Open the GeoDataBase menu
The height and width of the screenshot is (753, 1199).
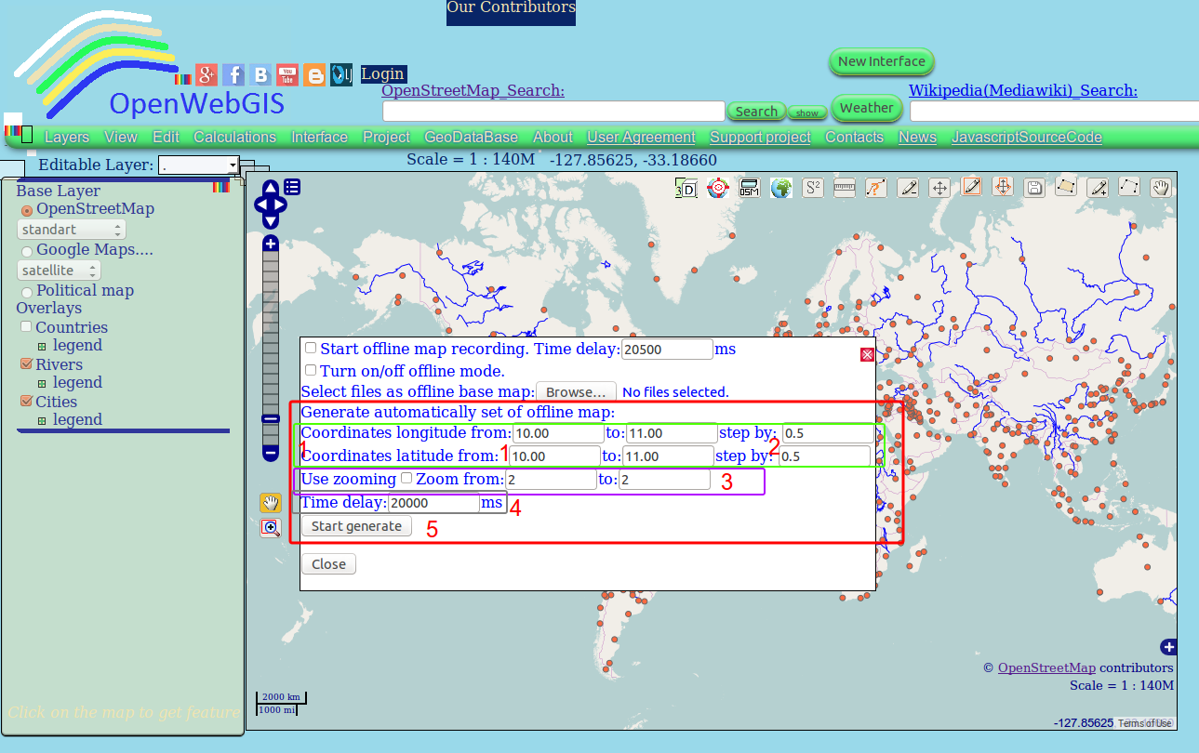pos(471,137)
